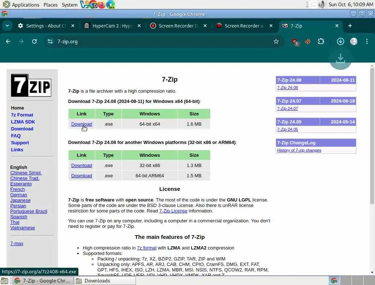
Task: Reload the 7-zip.org page
Action: 34,41
